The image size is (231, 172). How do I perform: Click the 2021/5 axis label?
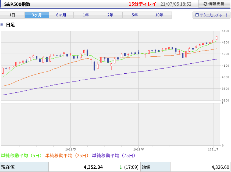(70, 149)
